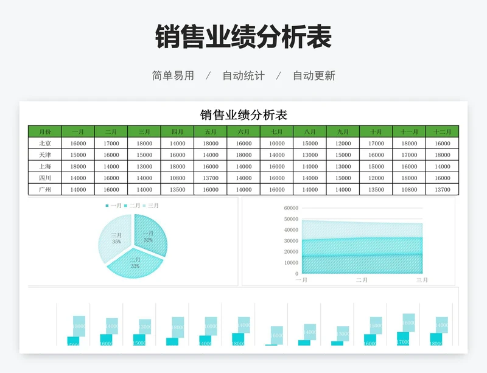The width and height of the screenshot is (487, 373).
Task: Click the lightest top band of the area chart
Action: (362, 230)
